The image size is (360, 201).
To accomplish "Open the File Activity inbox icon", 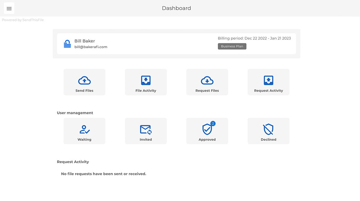I will tap(146, 81).
